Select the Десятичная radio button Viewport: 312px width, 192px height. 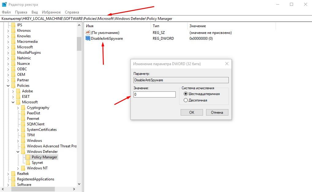pos(186,100)
